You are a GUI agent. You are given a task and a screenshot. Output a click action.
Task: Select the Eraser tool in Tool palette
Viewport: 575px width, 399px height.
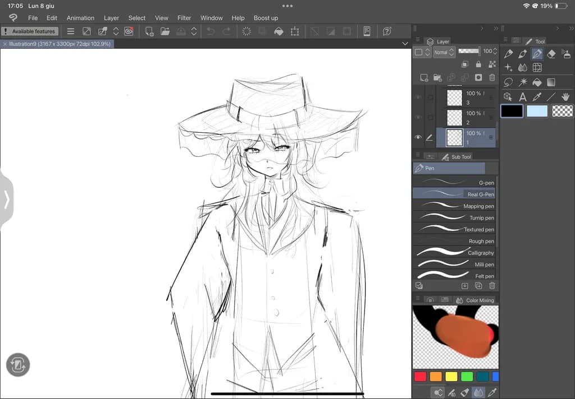pos(551,54)
